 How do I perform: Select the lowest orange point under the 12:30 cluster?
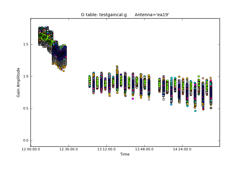pos(63,71)
